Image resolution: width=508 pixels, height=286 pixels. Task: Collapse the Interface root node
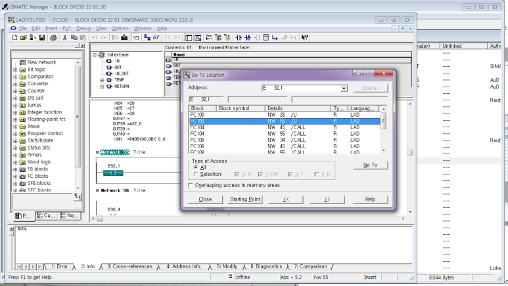click(x=95, y=54)
